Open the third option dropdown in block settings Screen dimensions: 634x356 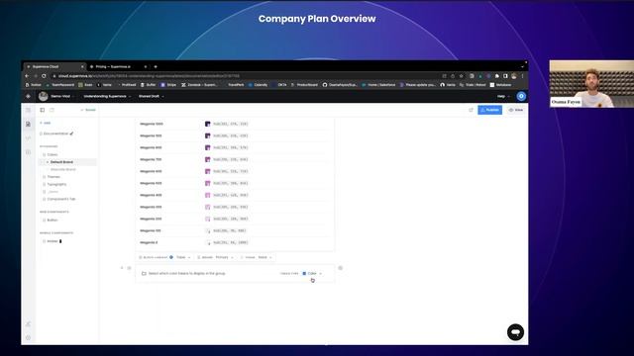point(264,257)
